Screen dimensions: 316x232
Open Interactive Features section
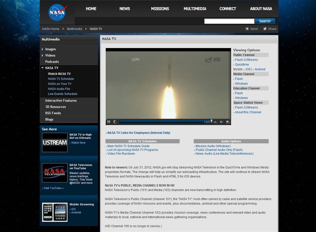(x=61, y=100)
